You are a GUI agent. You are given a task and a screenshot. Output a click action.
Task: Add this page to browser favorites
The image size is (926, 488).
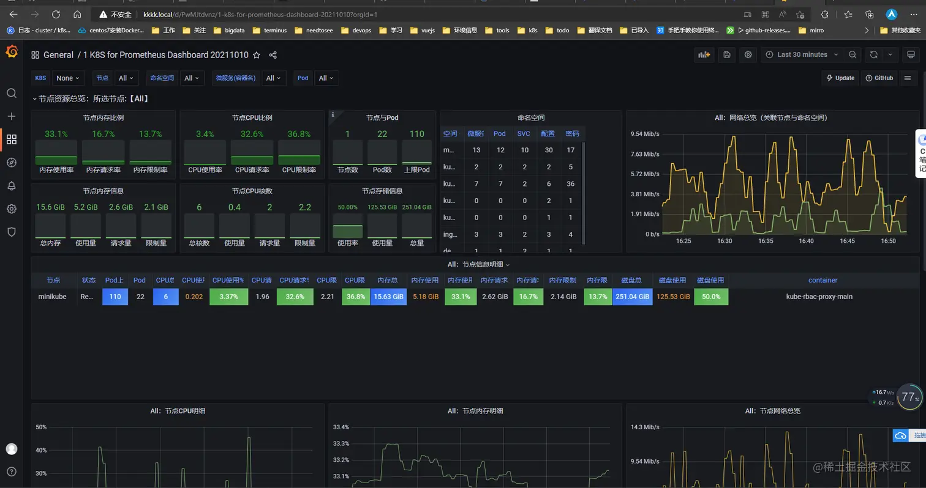click(x=800, y=14)
